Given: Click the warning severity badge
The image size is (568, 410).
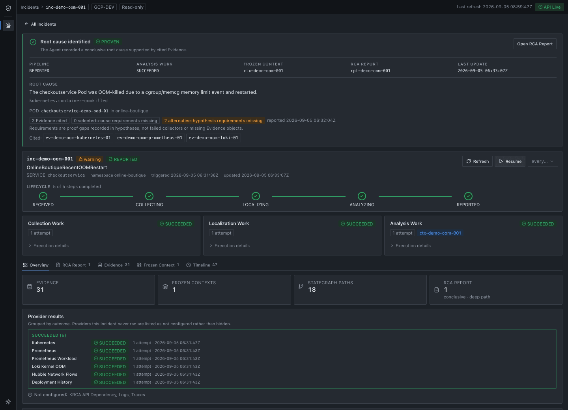Looking at the screenshot, I should click(90, 159).
